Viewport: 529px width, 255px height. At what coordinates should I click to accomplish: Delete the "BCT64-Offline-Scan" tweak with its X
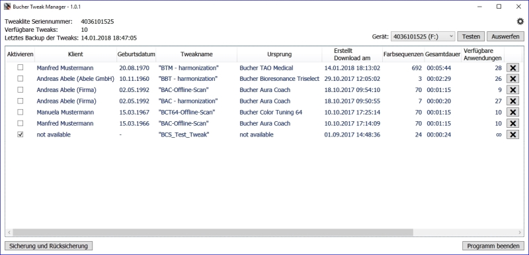click(x=512, y=112)
